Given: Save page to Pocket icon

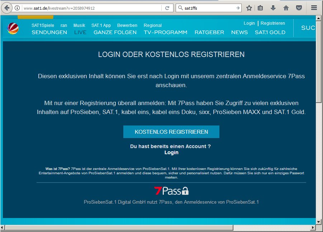Looking at the screenshot, I should tap(299, 8).
